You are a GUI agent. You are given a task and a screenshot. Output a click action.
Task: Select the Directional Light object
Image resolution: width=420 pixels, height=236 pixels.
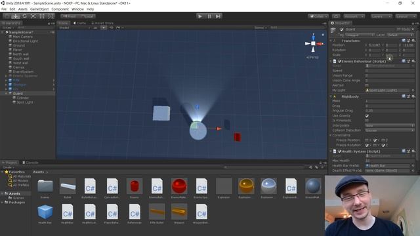[x=25, y=41]
